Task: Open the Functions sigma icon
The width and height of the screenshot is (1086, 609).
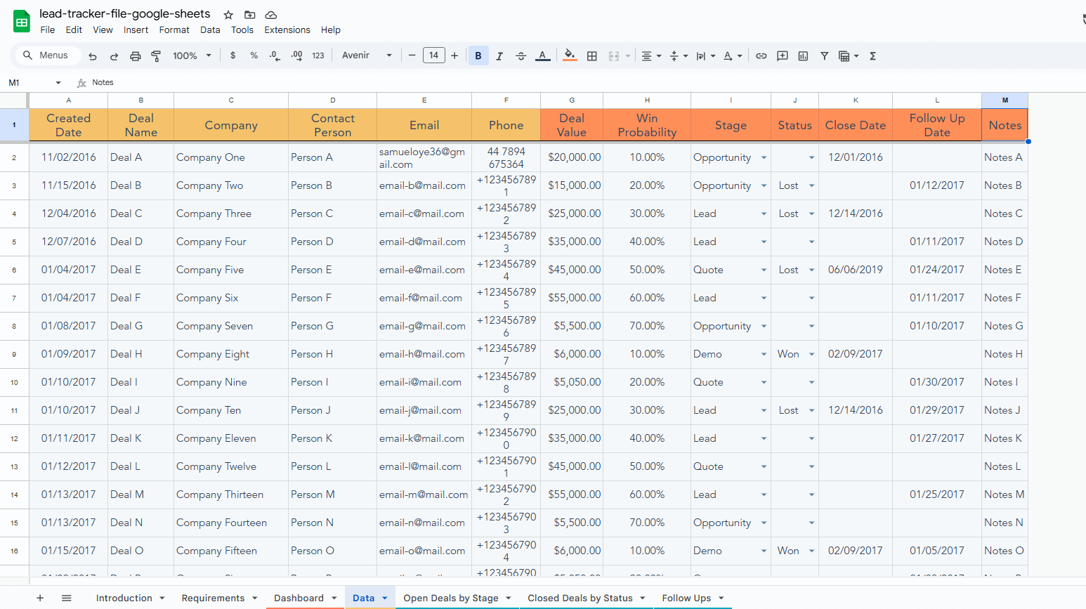Action: [872, 55]
